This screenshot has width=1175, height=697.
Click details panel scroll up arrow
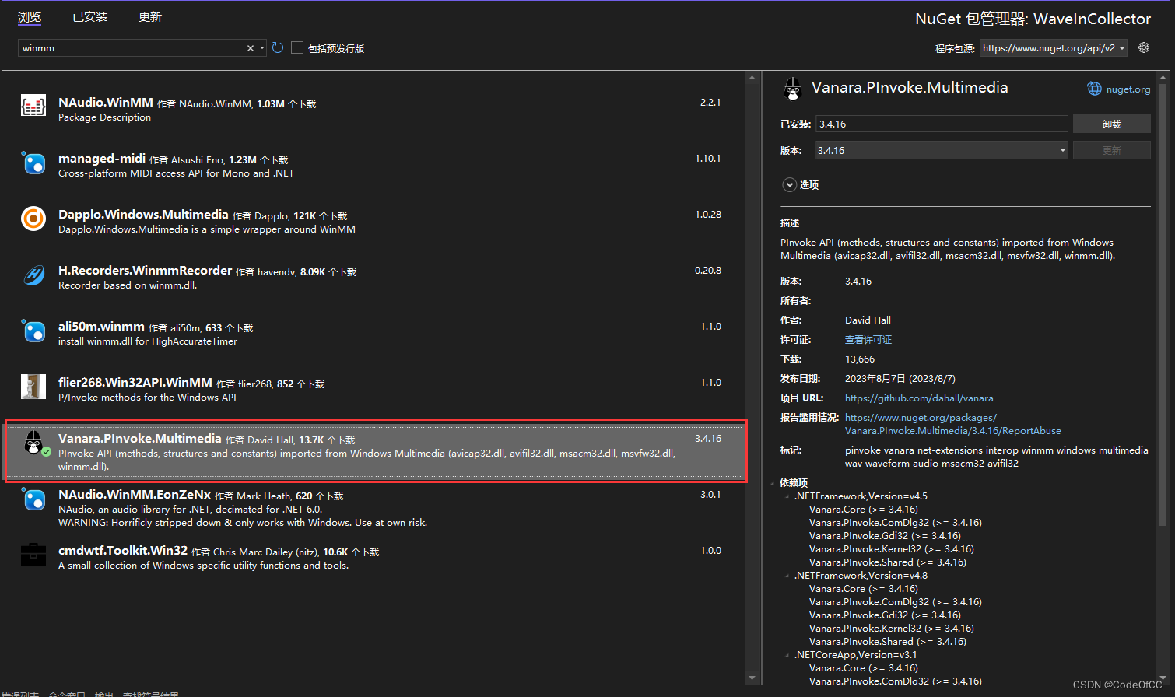tap(1163, 77)
